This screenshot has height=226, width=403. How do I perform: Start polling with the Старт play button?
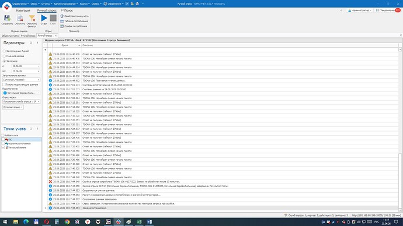[x=44, y=18]
